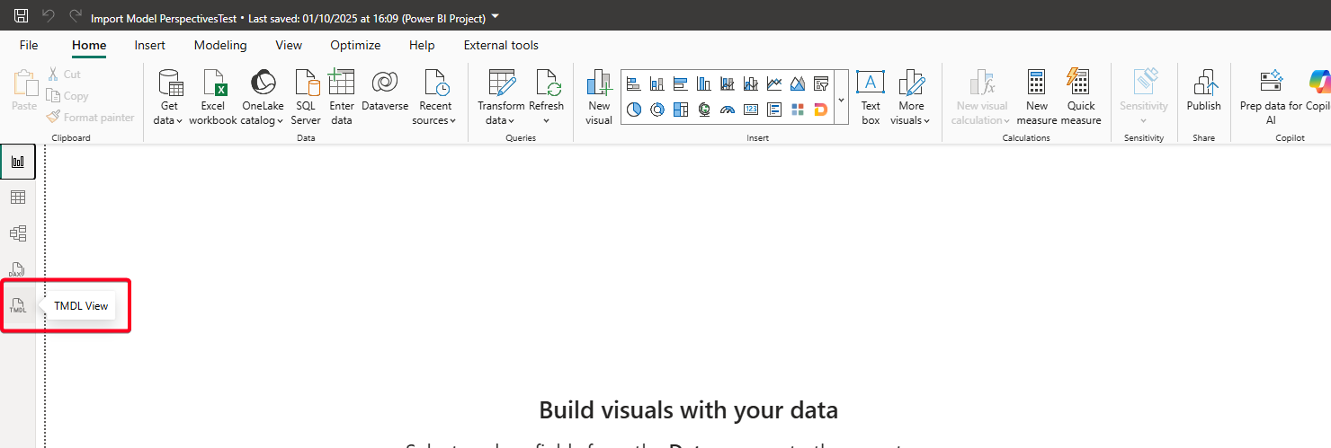Open the title bar file name dropdown arrow
Viewport: 1331px width, 448px height.
click(x=495, y=16)
